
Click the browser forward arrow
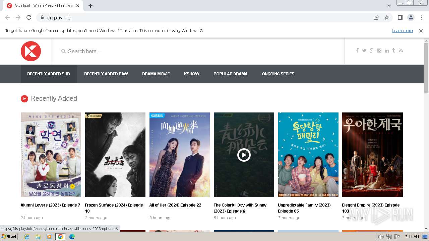point(18,17)
